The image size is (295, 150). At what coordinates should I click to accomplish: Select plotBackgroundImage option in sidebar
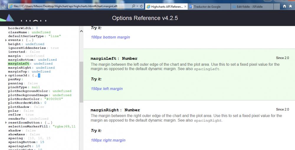pyautogui.click(x=28, y=95)
